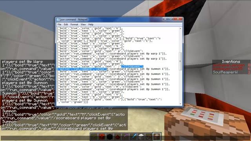Minimize the json command Notepad window
This screenshot has width=251, height=141.
point(165,19)
